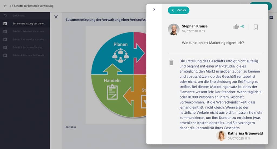
Task: Click clipboard icon beside Schritt 4
Action: click(x=5, y=55)
